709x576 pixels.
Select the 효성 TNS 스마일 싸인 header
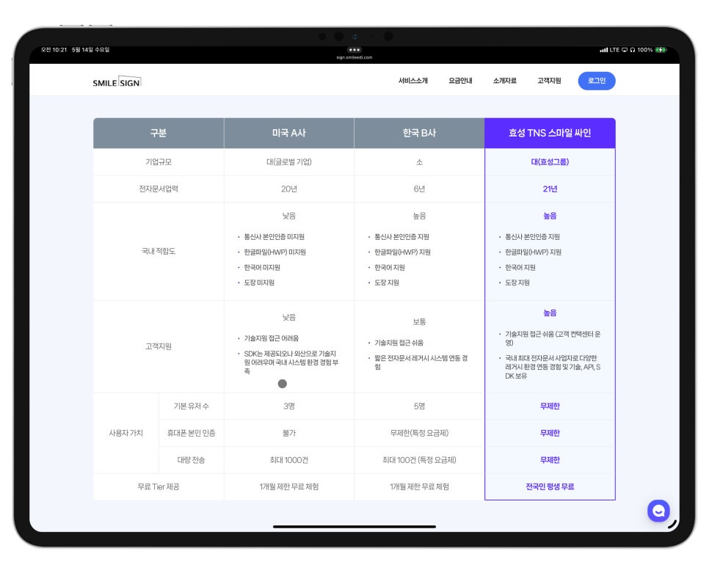[550, 133]
